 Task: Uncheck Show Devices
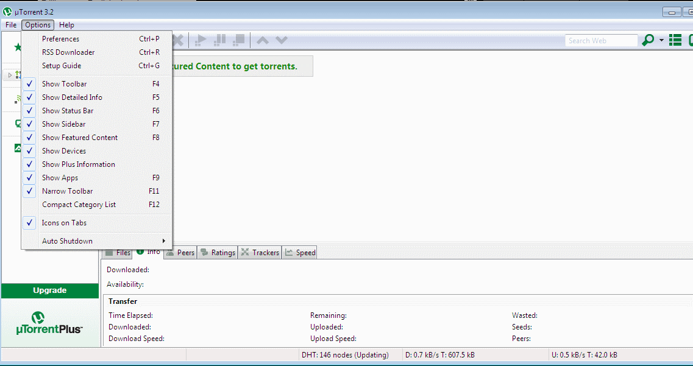(x=96, y=151)
